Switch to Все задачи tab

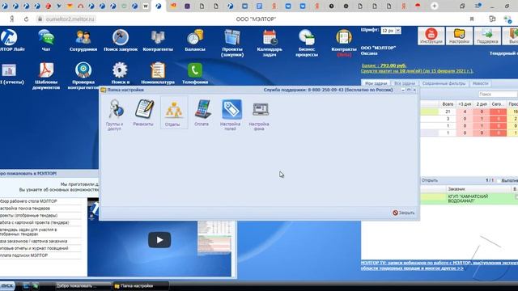(405, 83)
